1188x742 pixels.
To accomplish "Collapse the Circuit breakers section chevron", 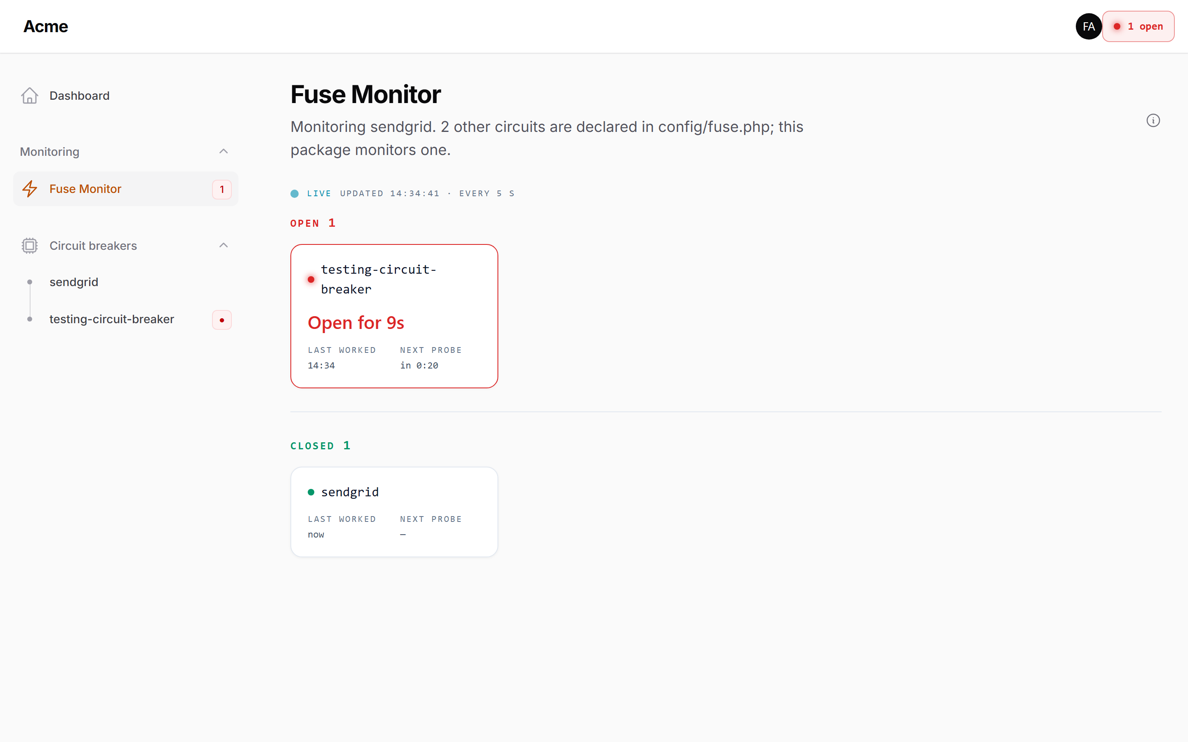I will point(223,245).
